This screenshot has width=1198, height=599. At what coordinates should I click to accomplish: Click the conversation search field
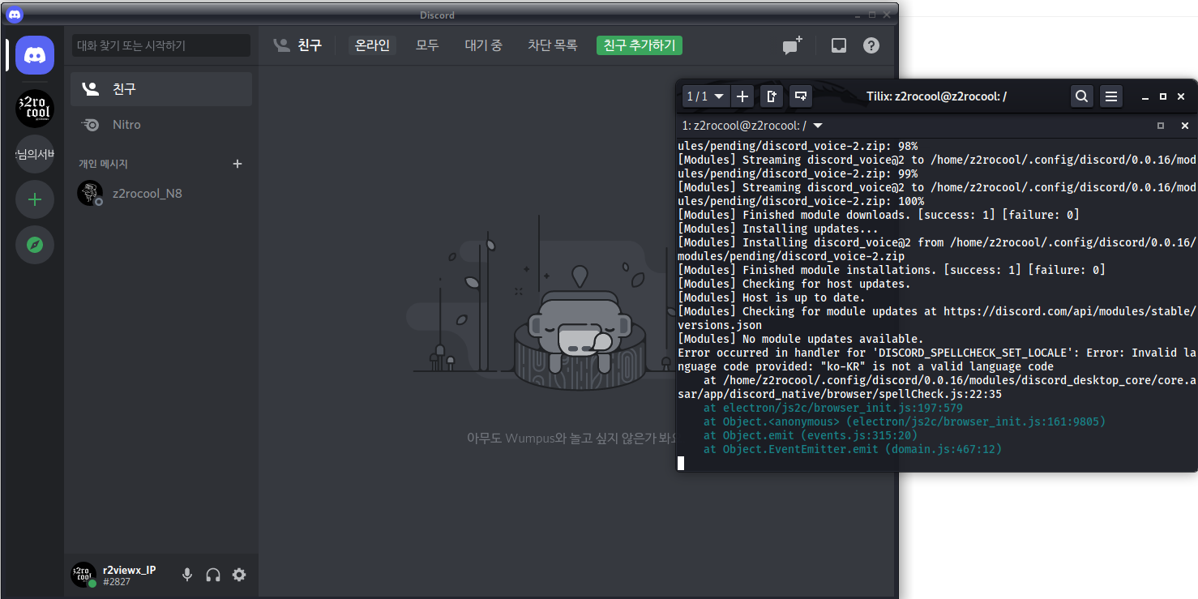pos(161,45)
